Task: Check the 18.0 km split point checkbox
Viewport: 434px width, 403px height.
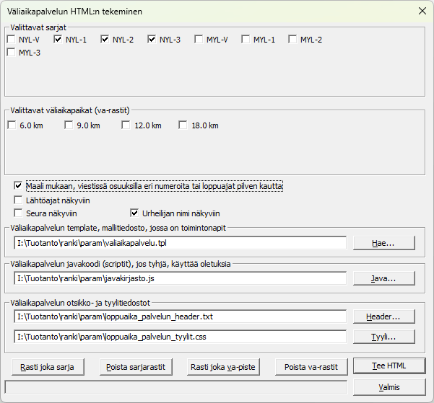Action: coord(183,125)
